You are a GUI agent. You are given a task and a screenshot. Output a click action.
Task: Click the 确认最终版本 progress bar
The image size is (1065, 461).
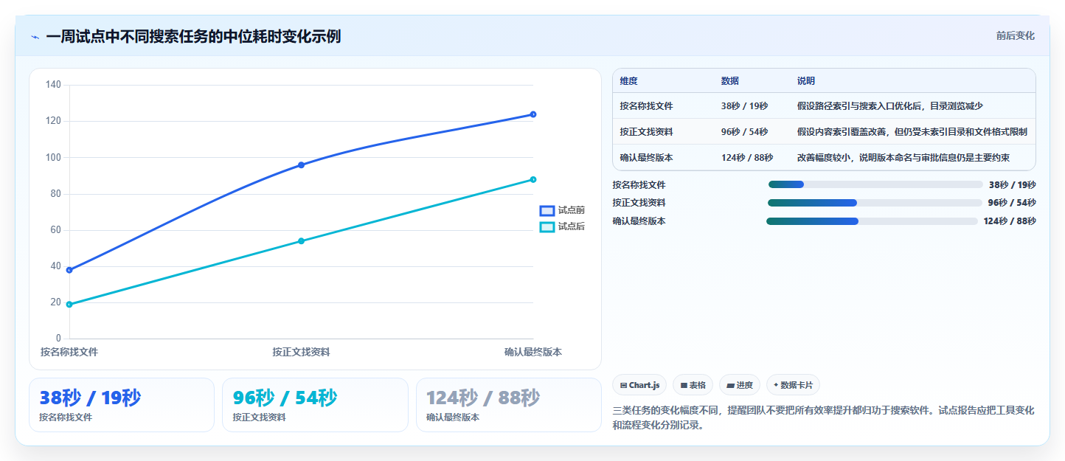pyautogui.click(x=872, y=221)
